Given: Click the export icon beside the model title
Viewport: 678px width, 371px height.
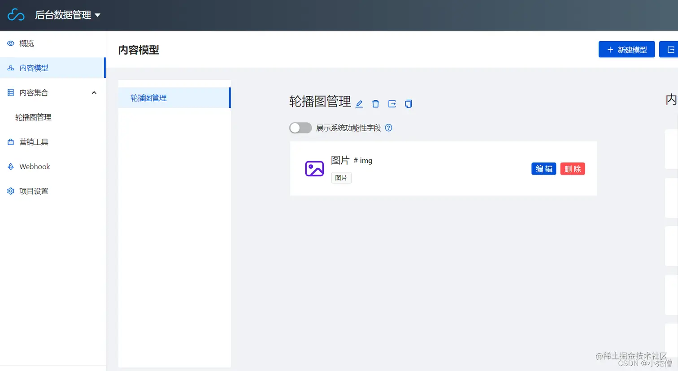Looking at the screenshot, I should [392, 103].
